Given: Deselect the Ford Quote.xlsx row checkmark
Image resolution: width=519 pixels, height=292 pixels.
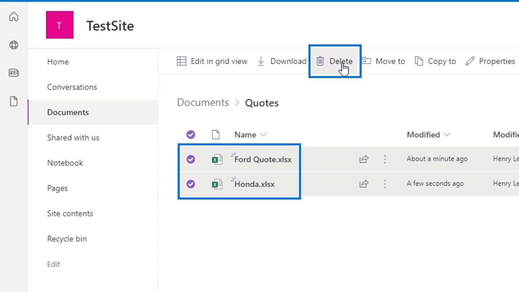Looking at the screenshot, I should coord(191,159).
